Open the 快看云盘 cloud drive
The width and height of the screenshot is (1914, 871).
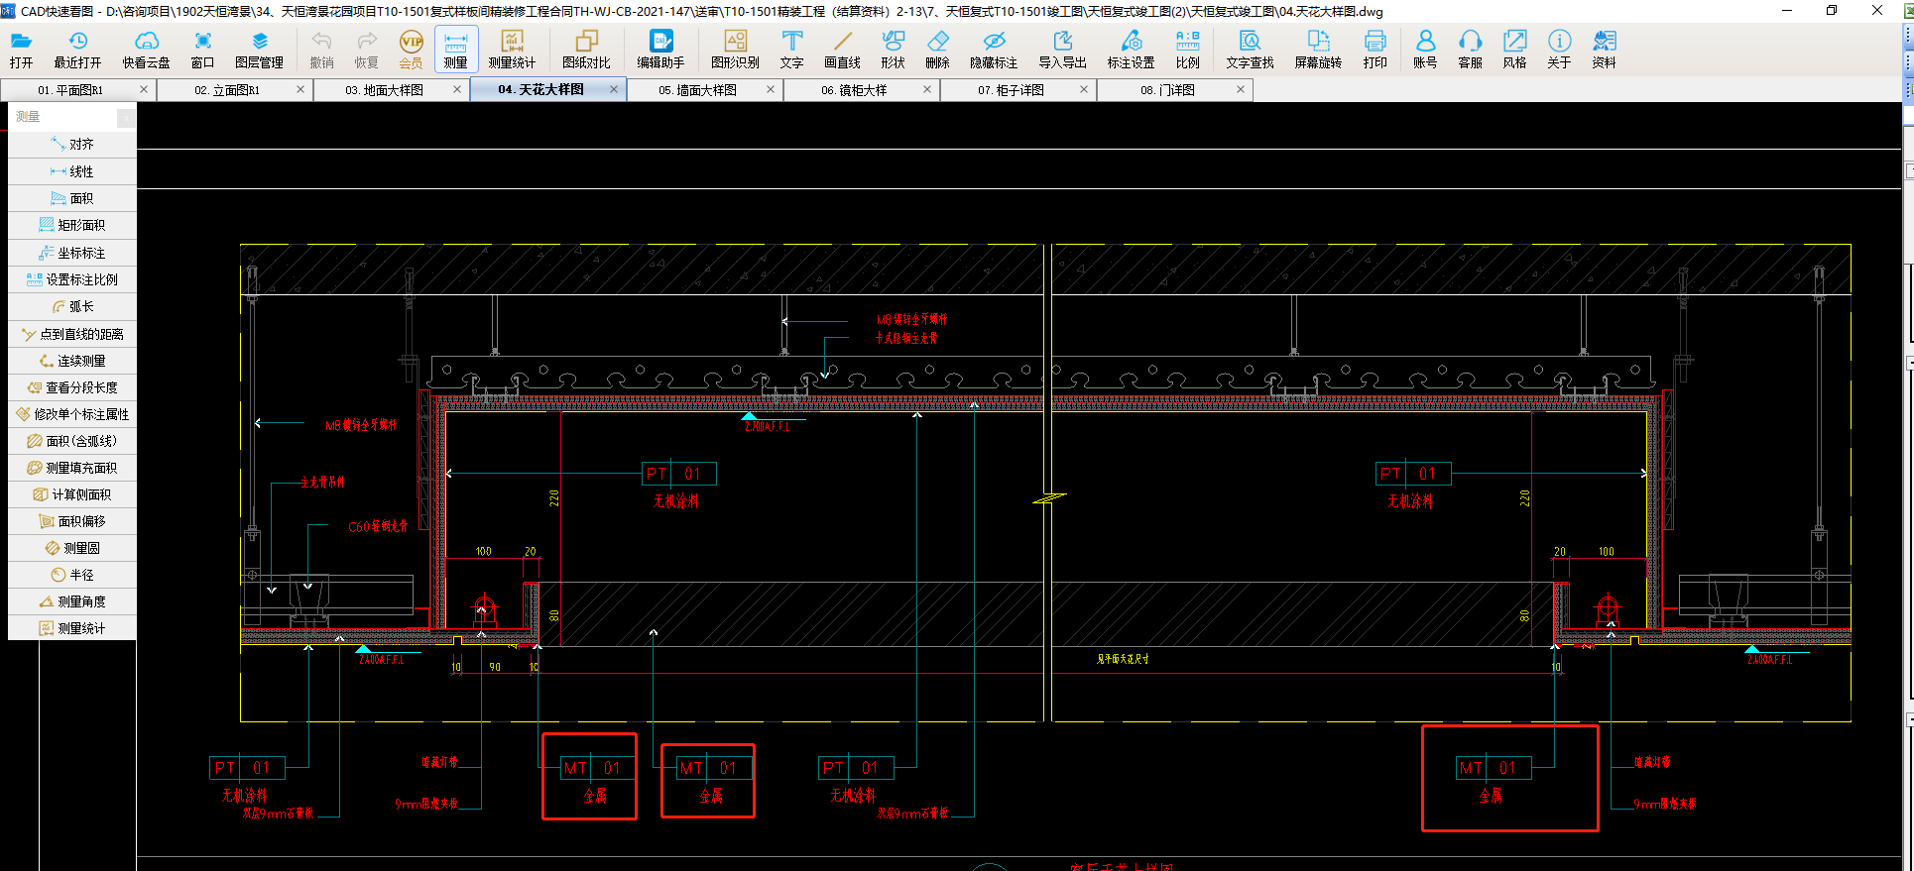click(146, 49)
